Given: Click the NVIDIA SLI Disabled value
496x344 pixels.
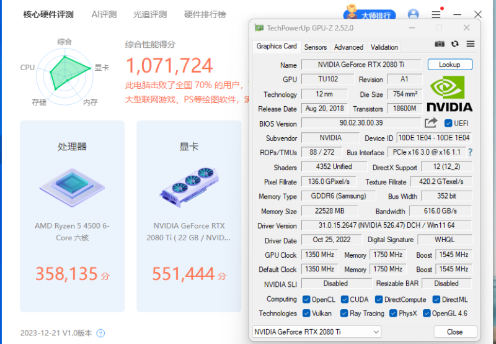Looking at the screenshot, I should pos(336,284).
